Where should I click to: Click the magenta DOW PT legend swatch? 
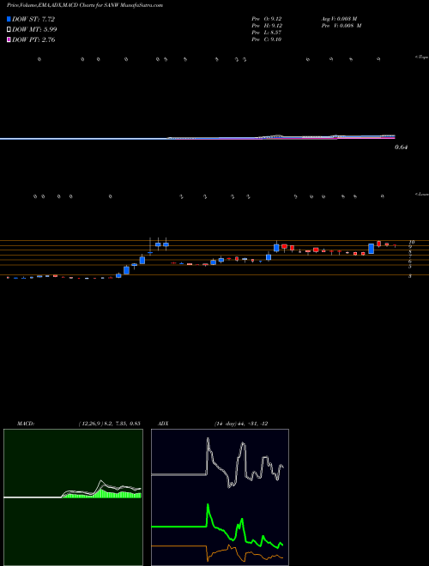coord(9,39)
